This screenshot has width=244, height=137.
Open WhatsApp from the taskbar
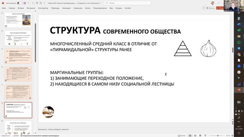coord(239,42)
